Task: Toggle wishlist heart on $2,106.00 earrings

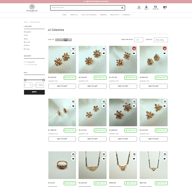Action: click(x=104, y=49)
